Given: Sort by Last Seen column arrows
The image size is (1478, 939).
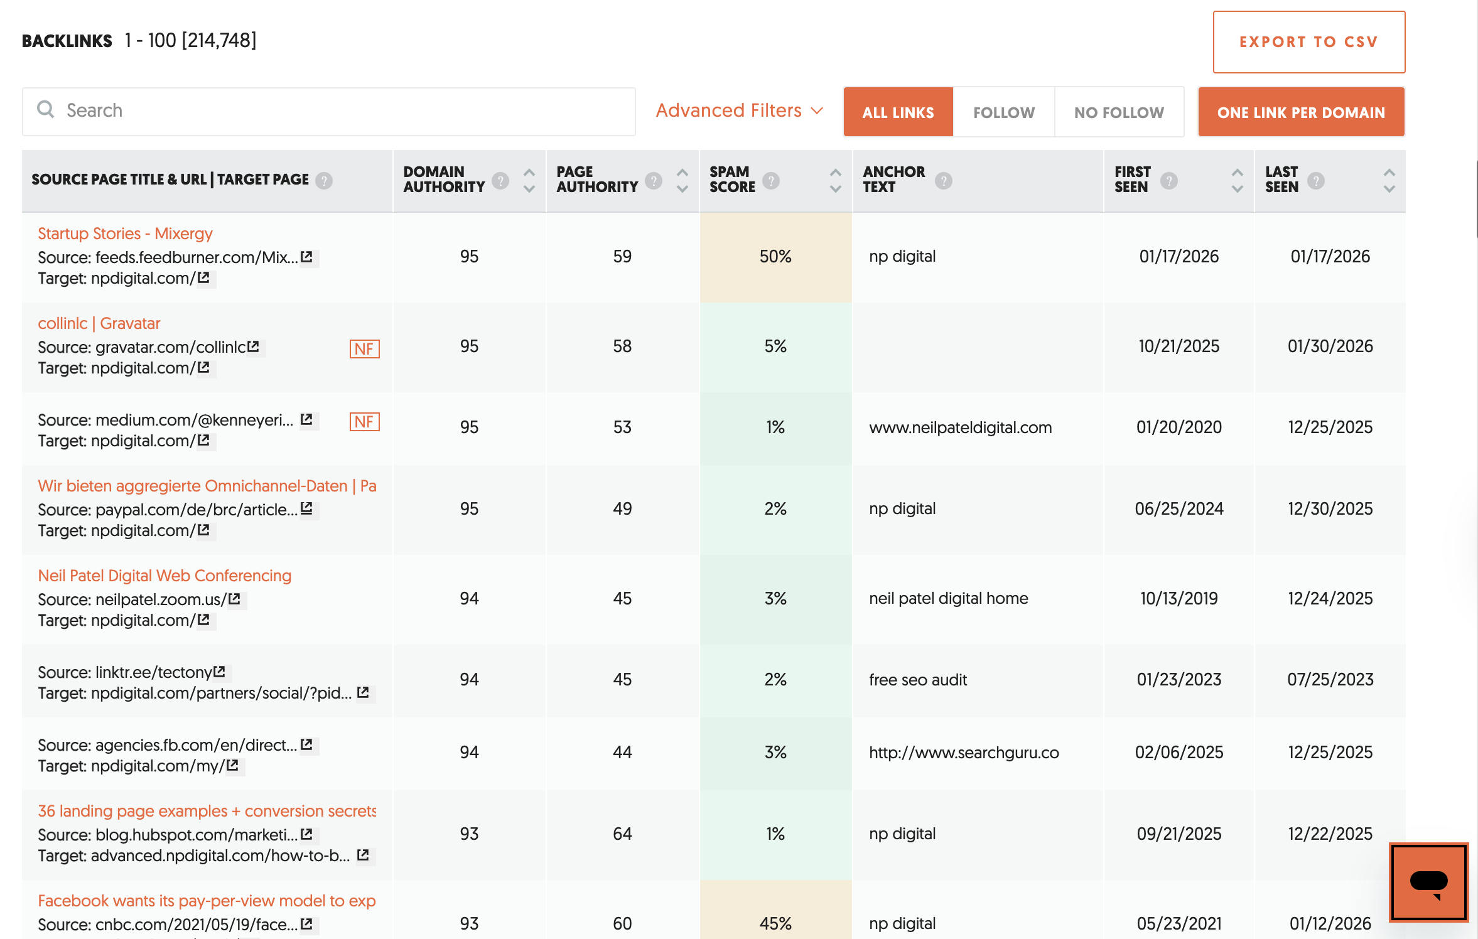Looking at the screenshot, I should (x=1389, y=181).
